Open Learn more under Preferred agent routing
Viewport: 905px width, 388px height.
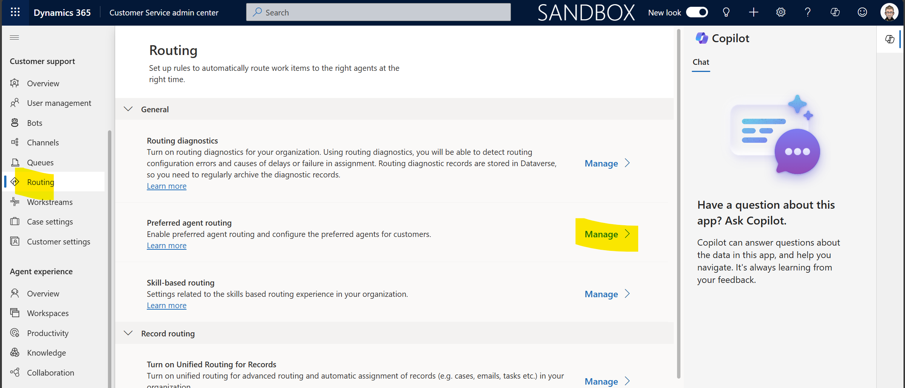[x=166, y=246]
